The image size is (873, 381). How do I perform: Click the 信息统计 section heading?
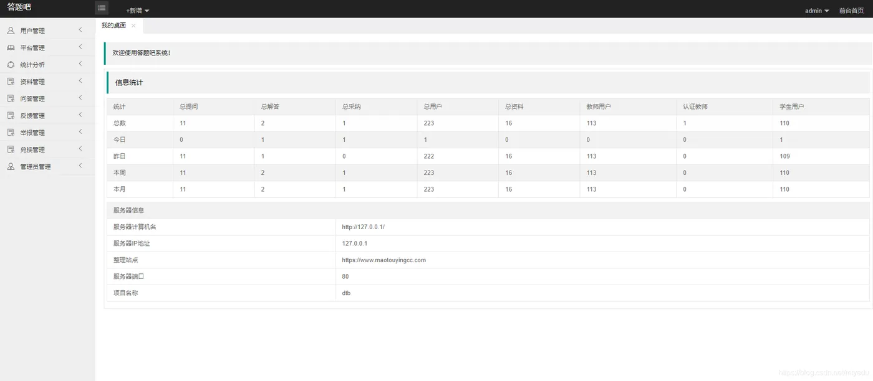point(129,82)
